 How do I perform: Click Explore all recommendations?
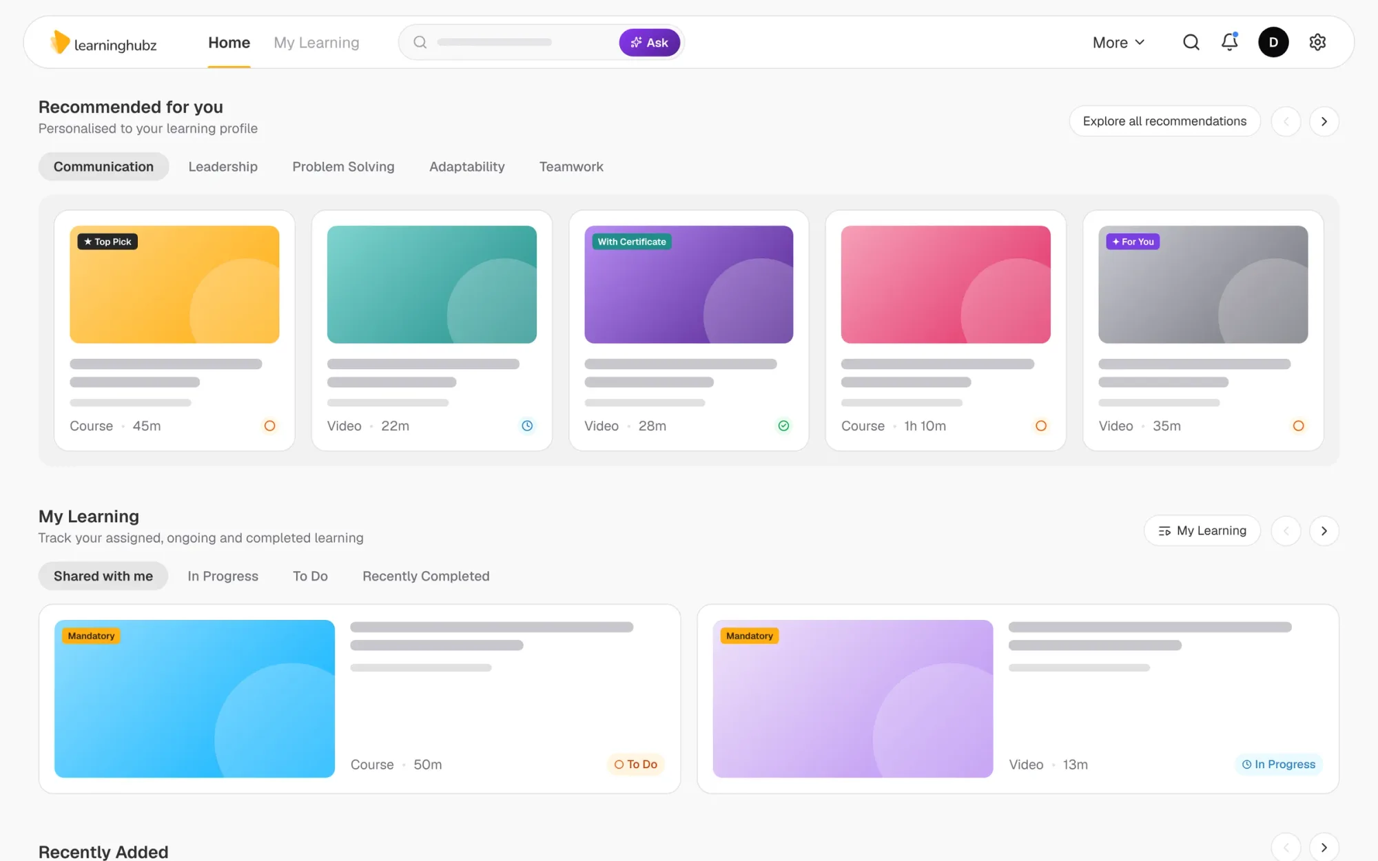[1164, 121]
